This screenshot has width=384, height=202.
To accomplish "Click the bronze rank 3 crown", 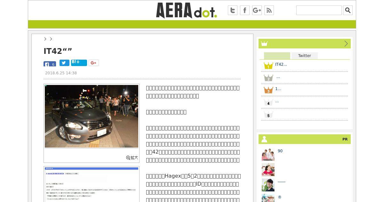I will coord(268,90).
